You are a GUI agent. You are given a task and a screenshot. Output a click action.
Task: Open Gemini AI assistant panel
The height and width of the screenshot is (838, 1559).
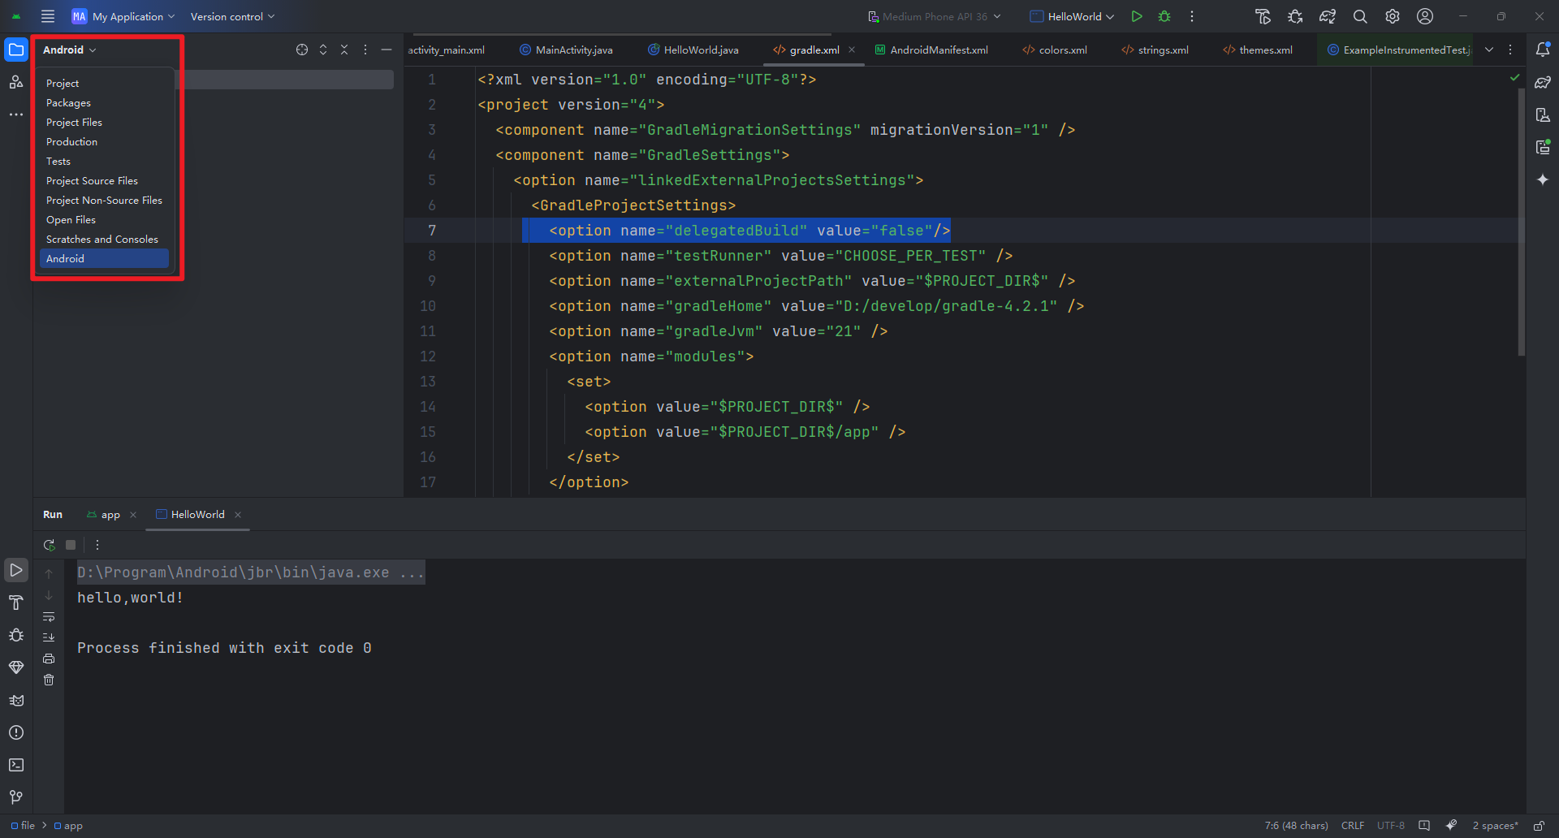click(1542, 180)
